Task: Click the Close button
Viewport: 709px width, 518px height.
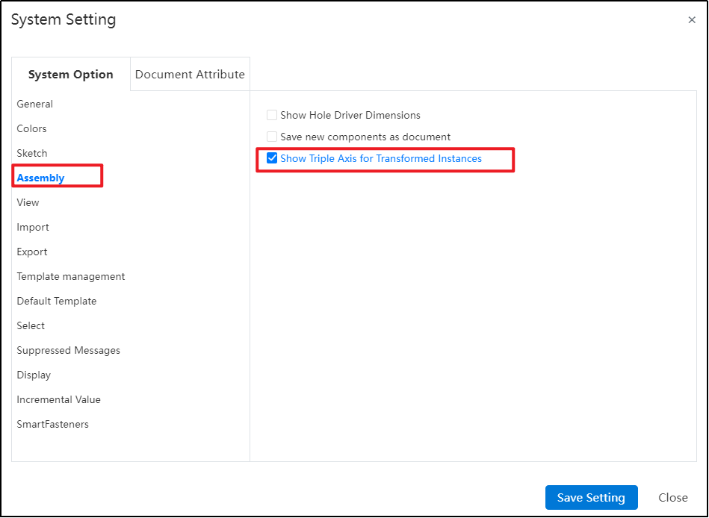Action: point(673,498)
